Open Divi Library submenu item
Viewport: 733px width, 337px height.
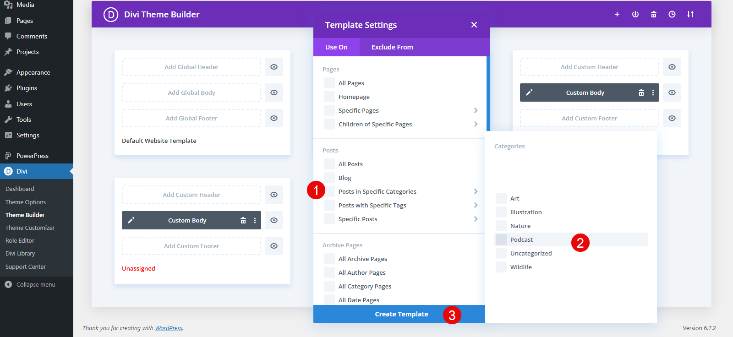[20, 253]
